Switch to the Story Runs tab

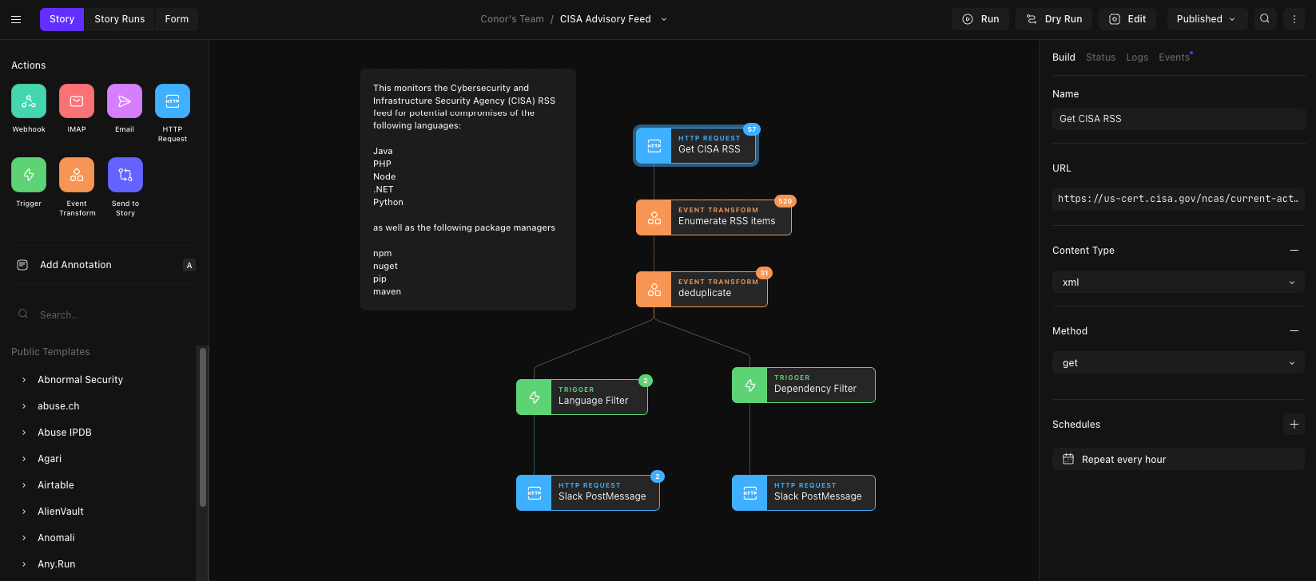point(120,19)
